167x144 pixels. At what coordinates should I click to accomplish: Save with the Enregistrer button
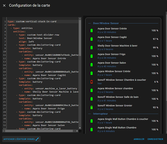[155, 139]
